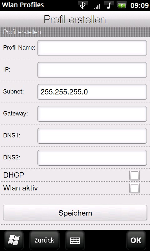Show the on-screen keyboard icon
150x251 pixels.
tap(75, 240)
